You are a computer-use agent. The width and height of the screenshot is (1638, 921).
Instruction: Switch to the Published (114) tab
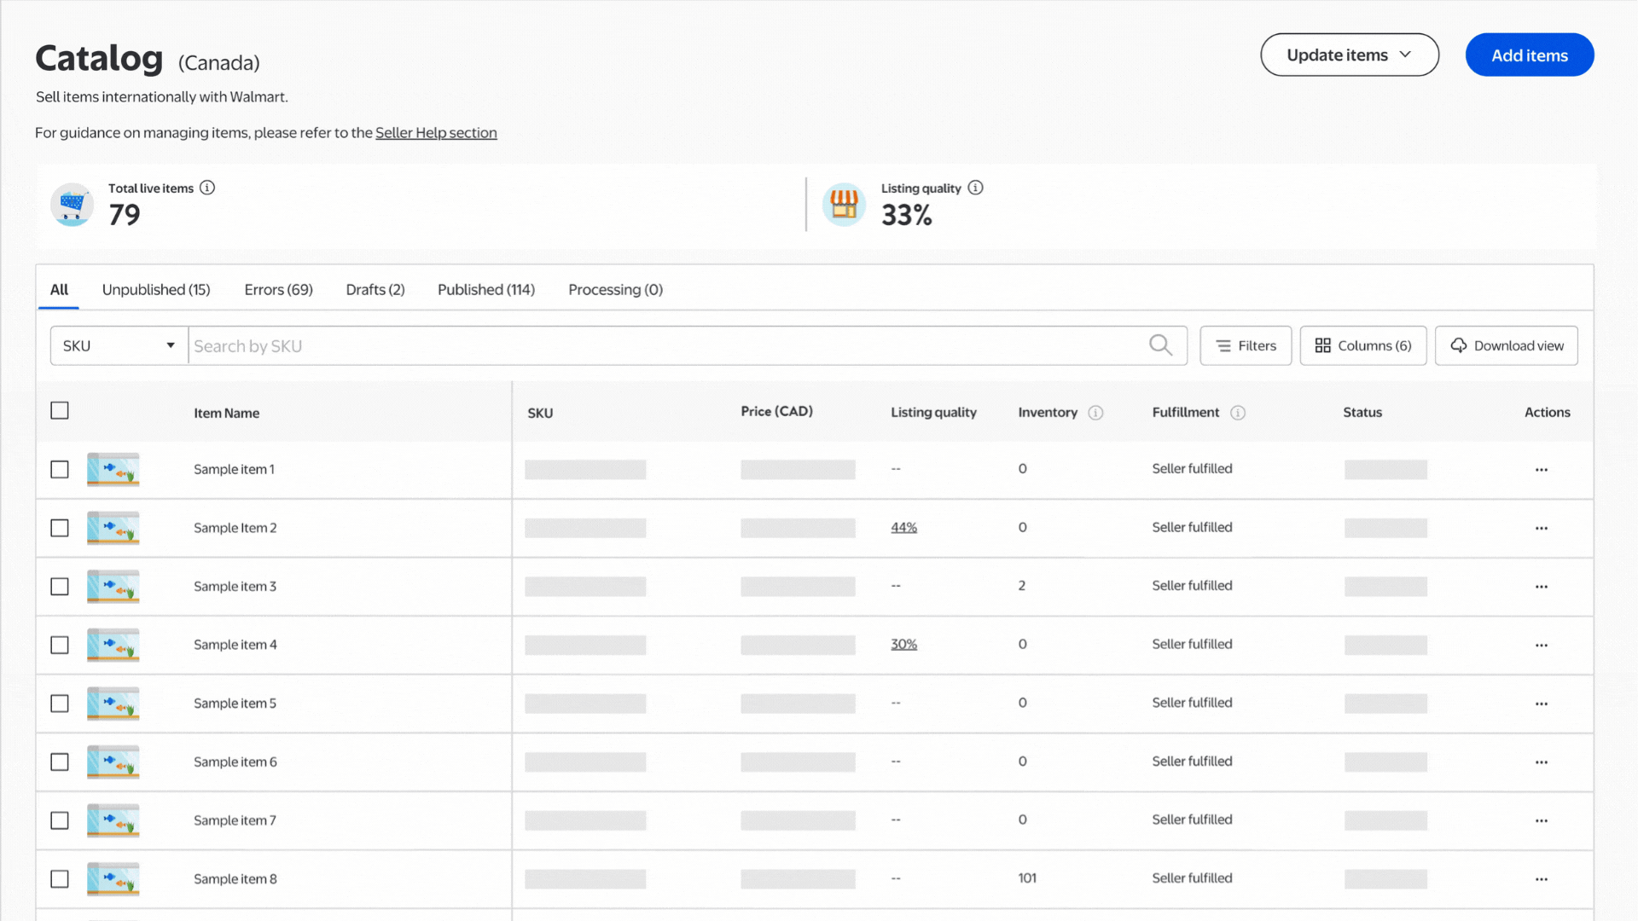pyautogui.click(x=485, y=290)
